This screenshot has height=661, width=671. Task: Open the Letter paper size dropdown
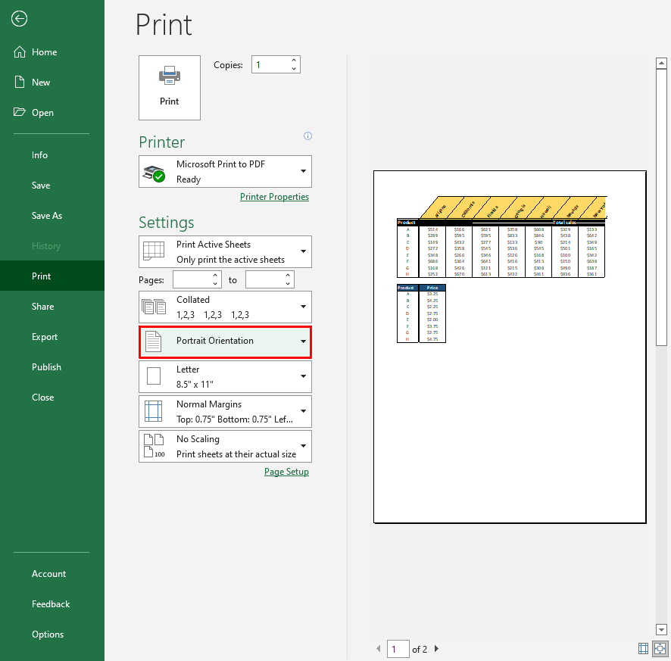pyautogui.click(x=225, y=376)
